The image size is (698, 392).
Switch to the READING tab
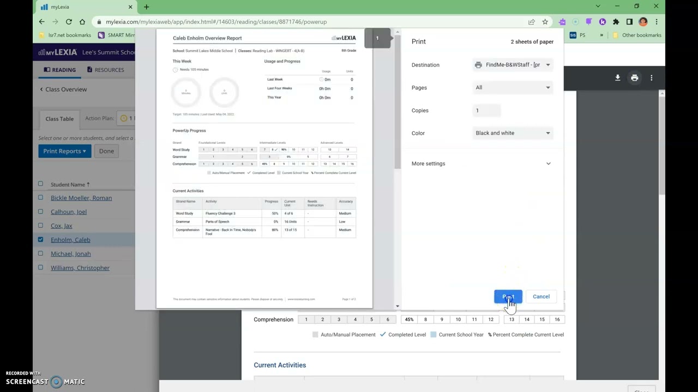pos(60,70)
